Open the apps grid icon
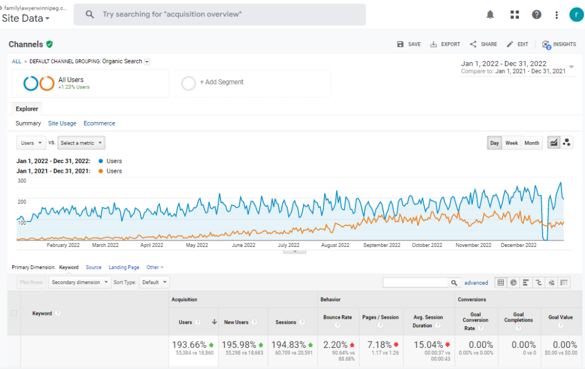The height and width of the screenshot is (369, 585). click(x=515, y=15)
